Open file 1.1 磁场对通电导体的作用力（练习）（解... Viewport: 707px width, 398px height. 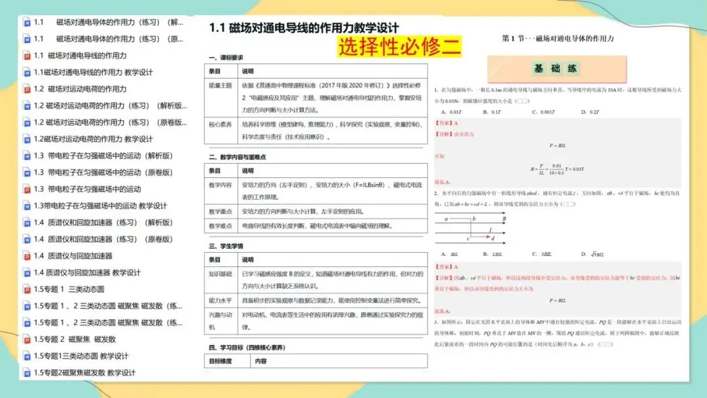point(109,22)
